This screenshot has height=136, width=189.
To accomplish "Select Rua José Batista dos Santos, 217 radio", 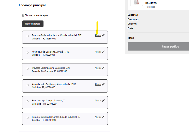I will [28, 36].
